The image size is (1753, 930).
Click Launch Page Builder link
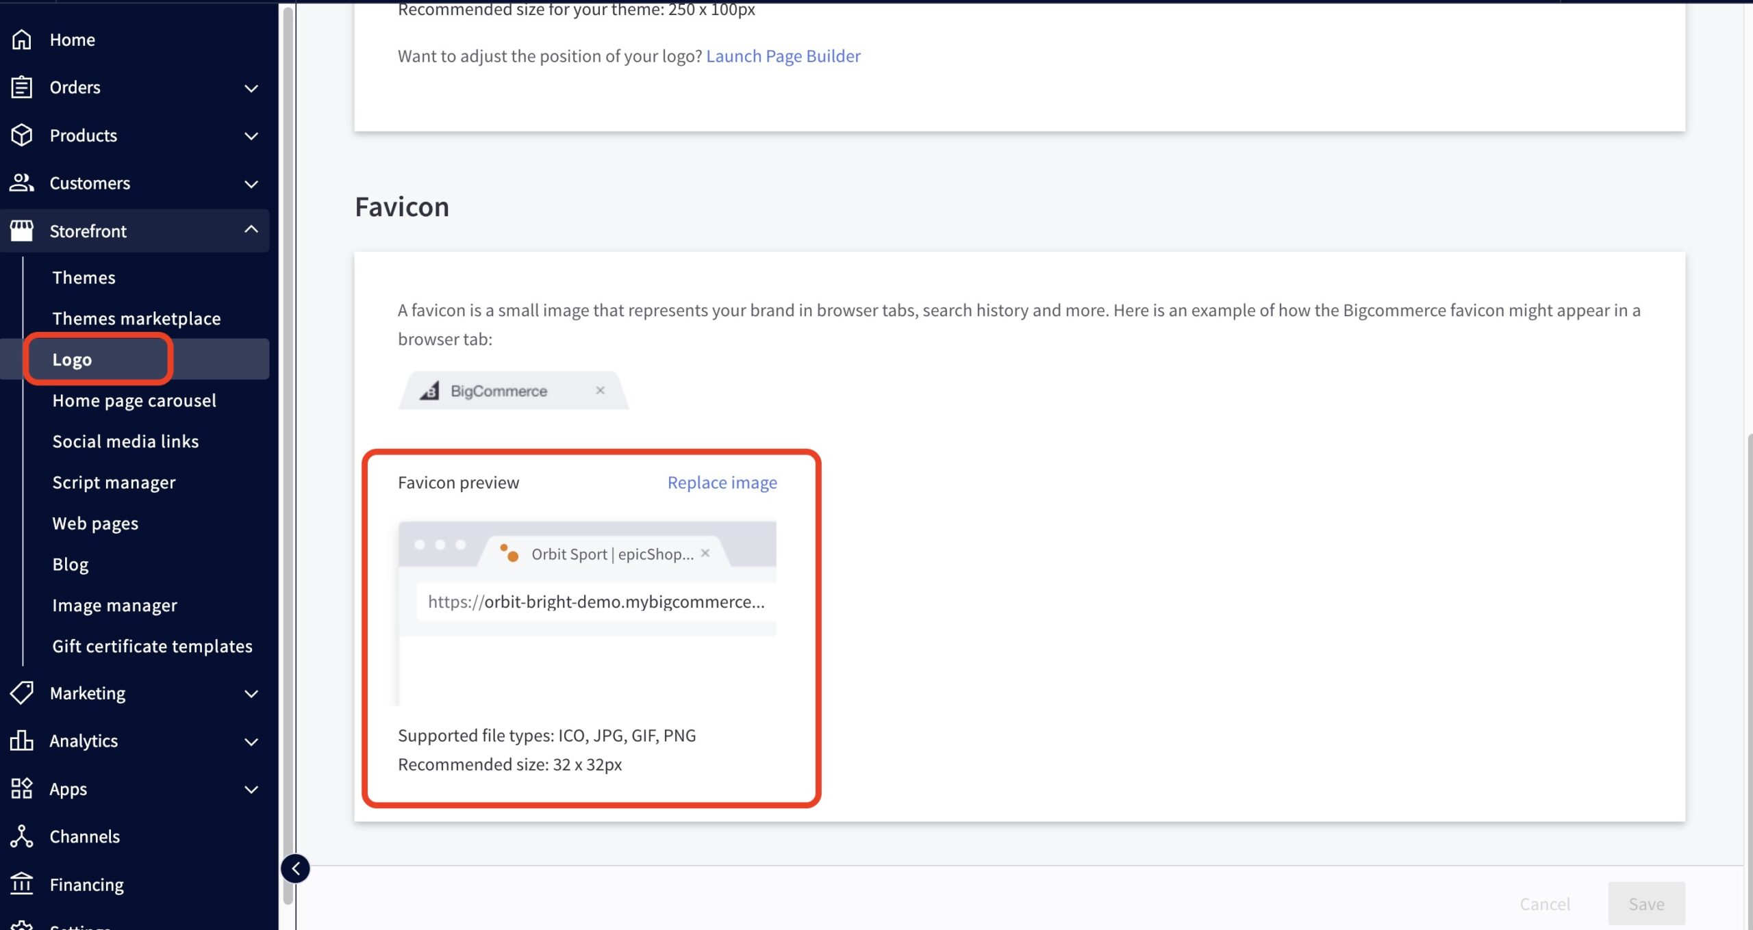pos(783,56)
